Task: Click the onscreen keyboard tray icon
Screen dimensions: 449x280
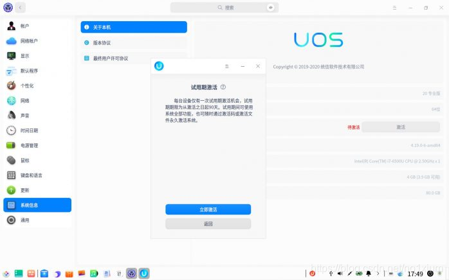Action: pos(391,274)
